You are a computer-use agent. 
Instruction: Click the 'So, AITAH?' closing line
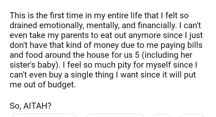click(x=30, y=106)
